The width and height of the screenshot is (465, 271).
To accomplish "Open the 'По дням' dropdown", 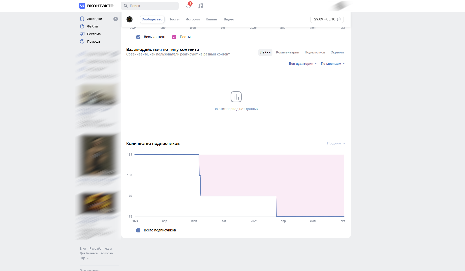I will pos(336,143).
